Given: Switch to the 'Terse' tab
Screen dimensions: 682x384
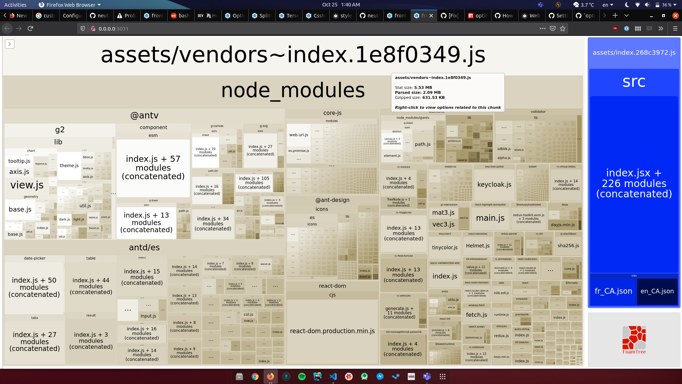Looking at the screenshot, I should coord(289,16).
